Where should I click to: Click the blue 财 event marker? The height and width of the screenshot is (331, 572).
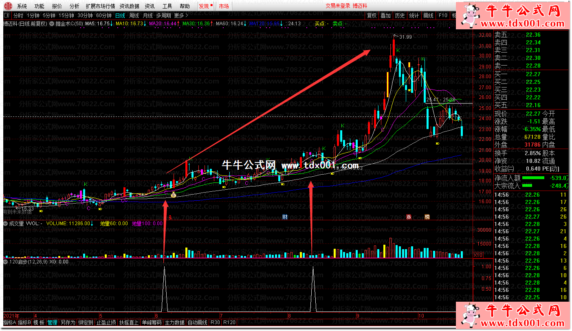285,217
